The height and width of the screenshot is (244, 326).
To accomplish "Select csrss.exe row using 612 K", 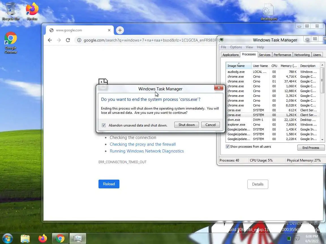I will point(273,110).
